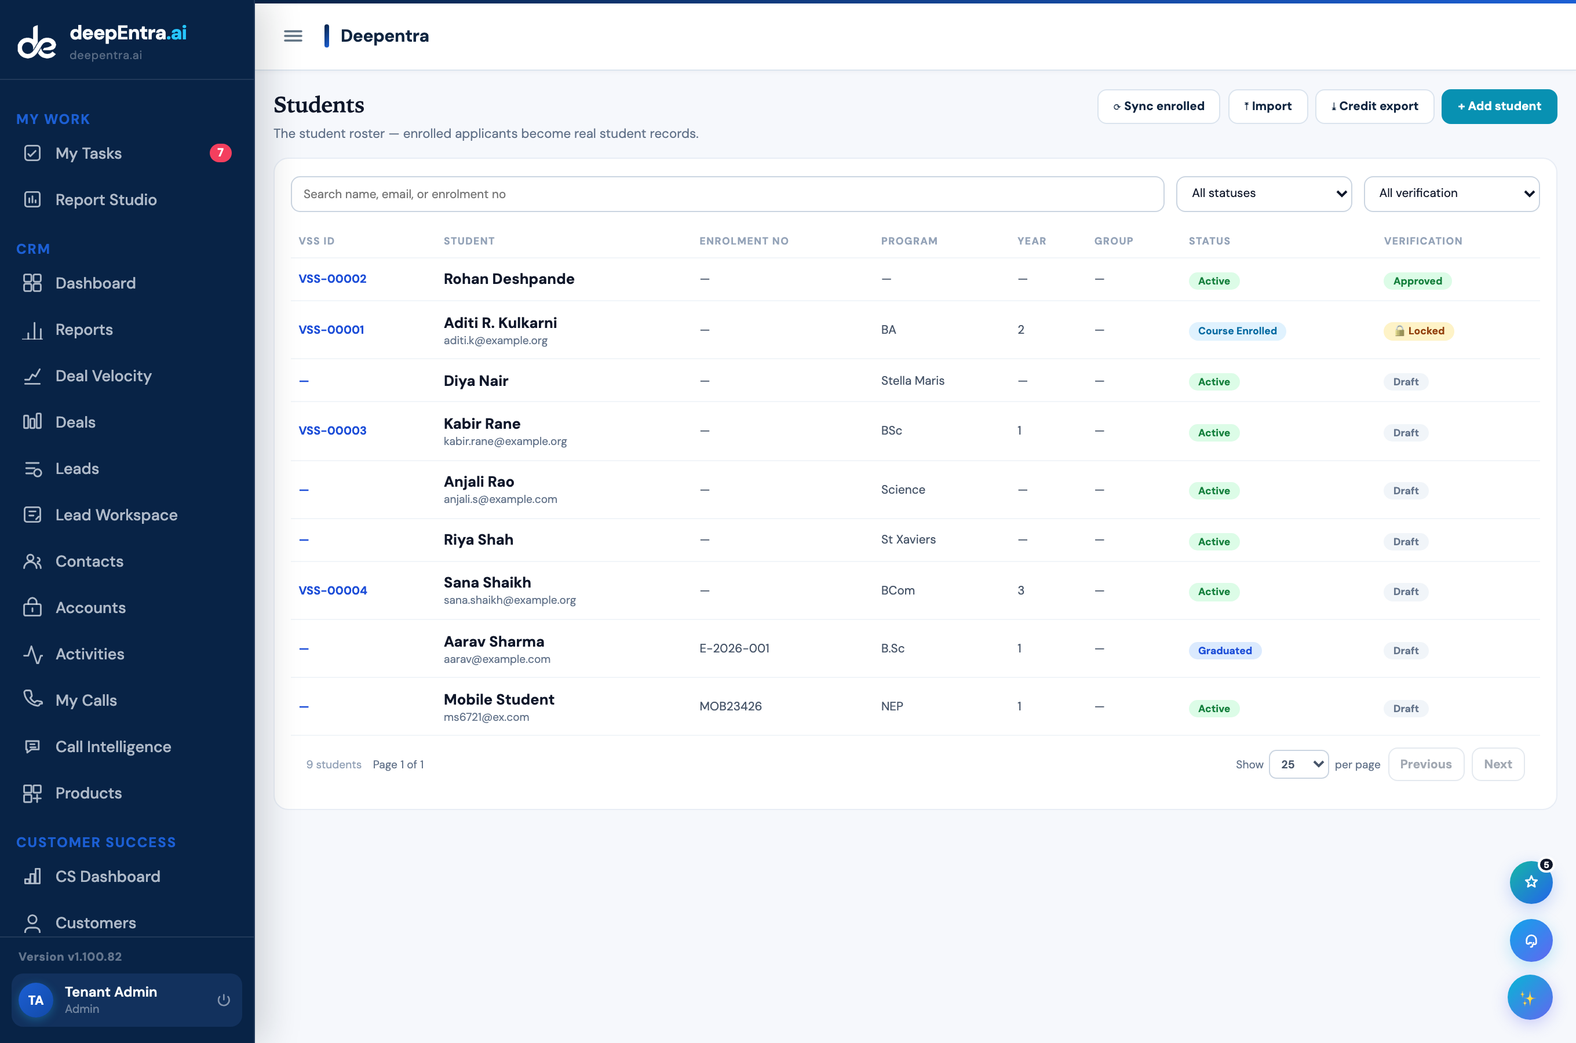Screen dimensions: 1576x1043
Task: Open the floating star button with badge 5
Action: (x=1531, y=882)
